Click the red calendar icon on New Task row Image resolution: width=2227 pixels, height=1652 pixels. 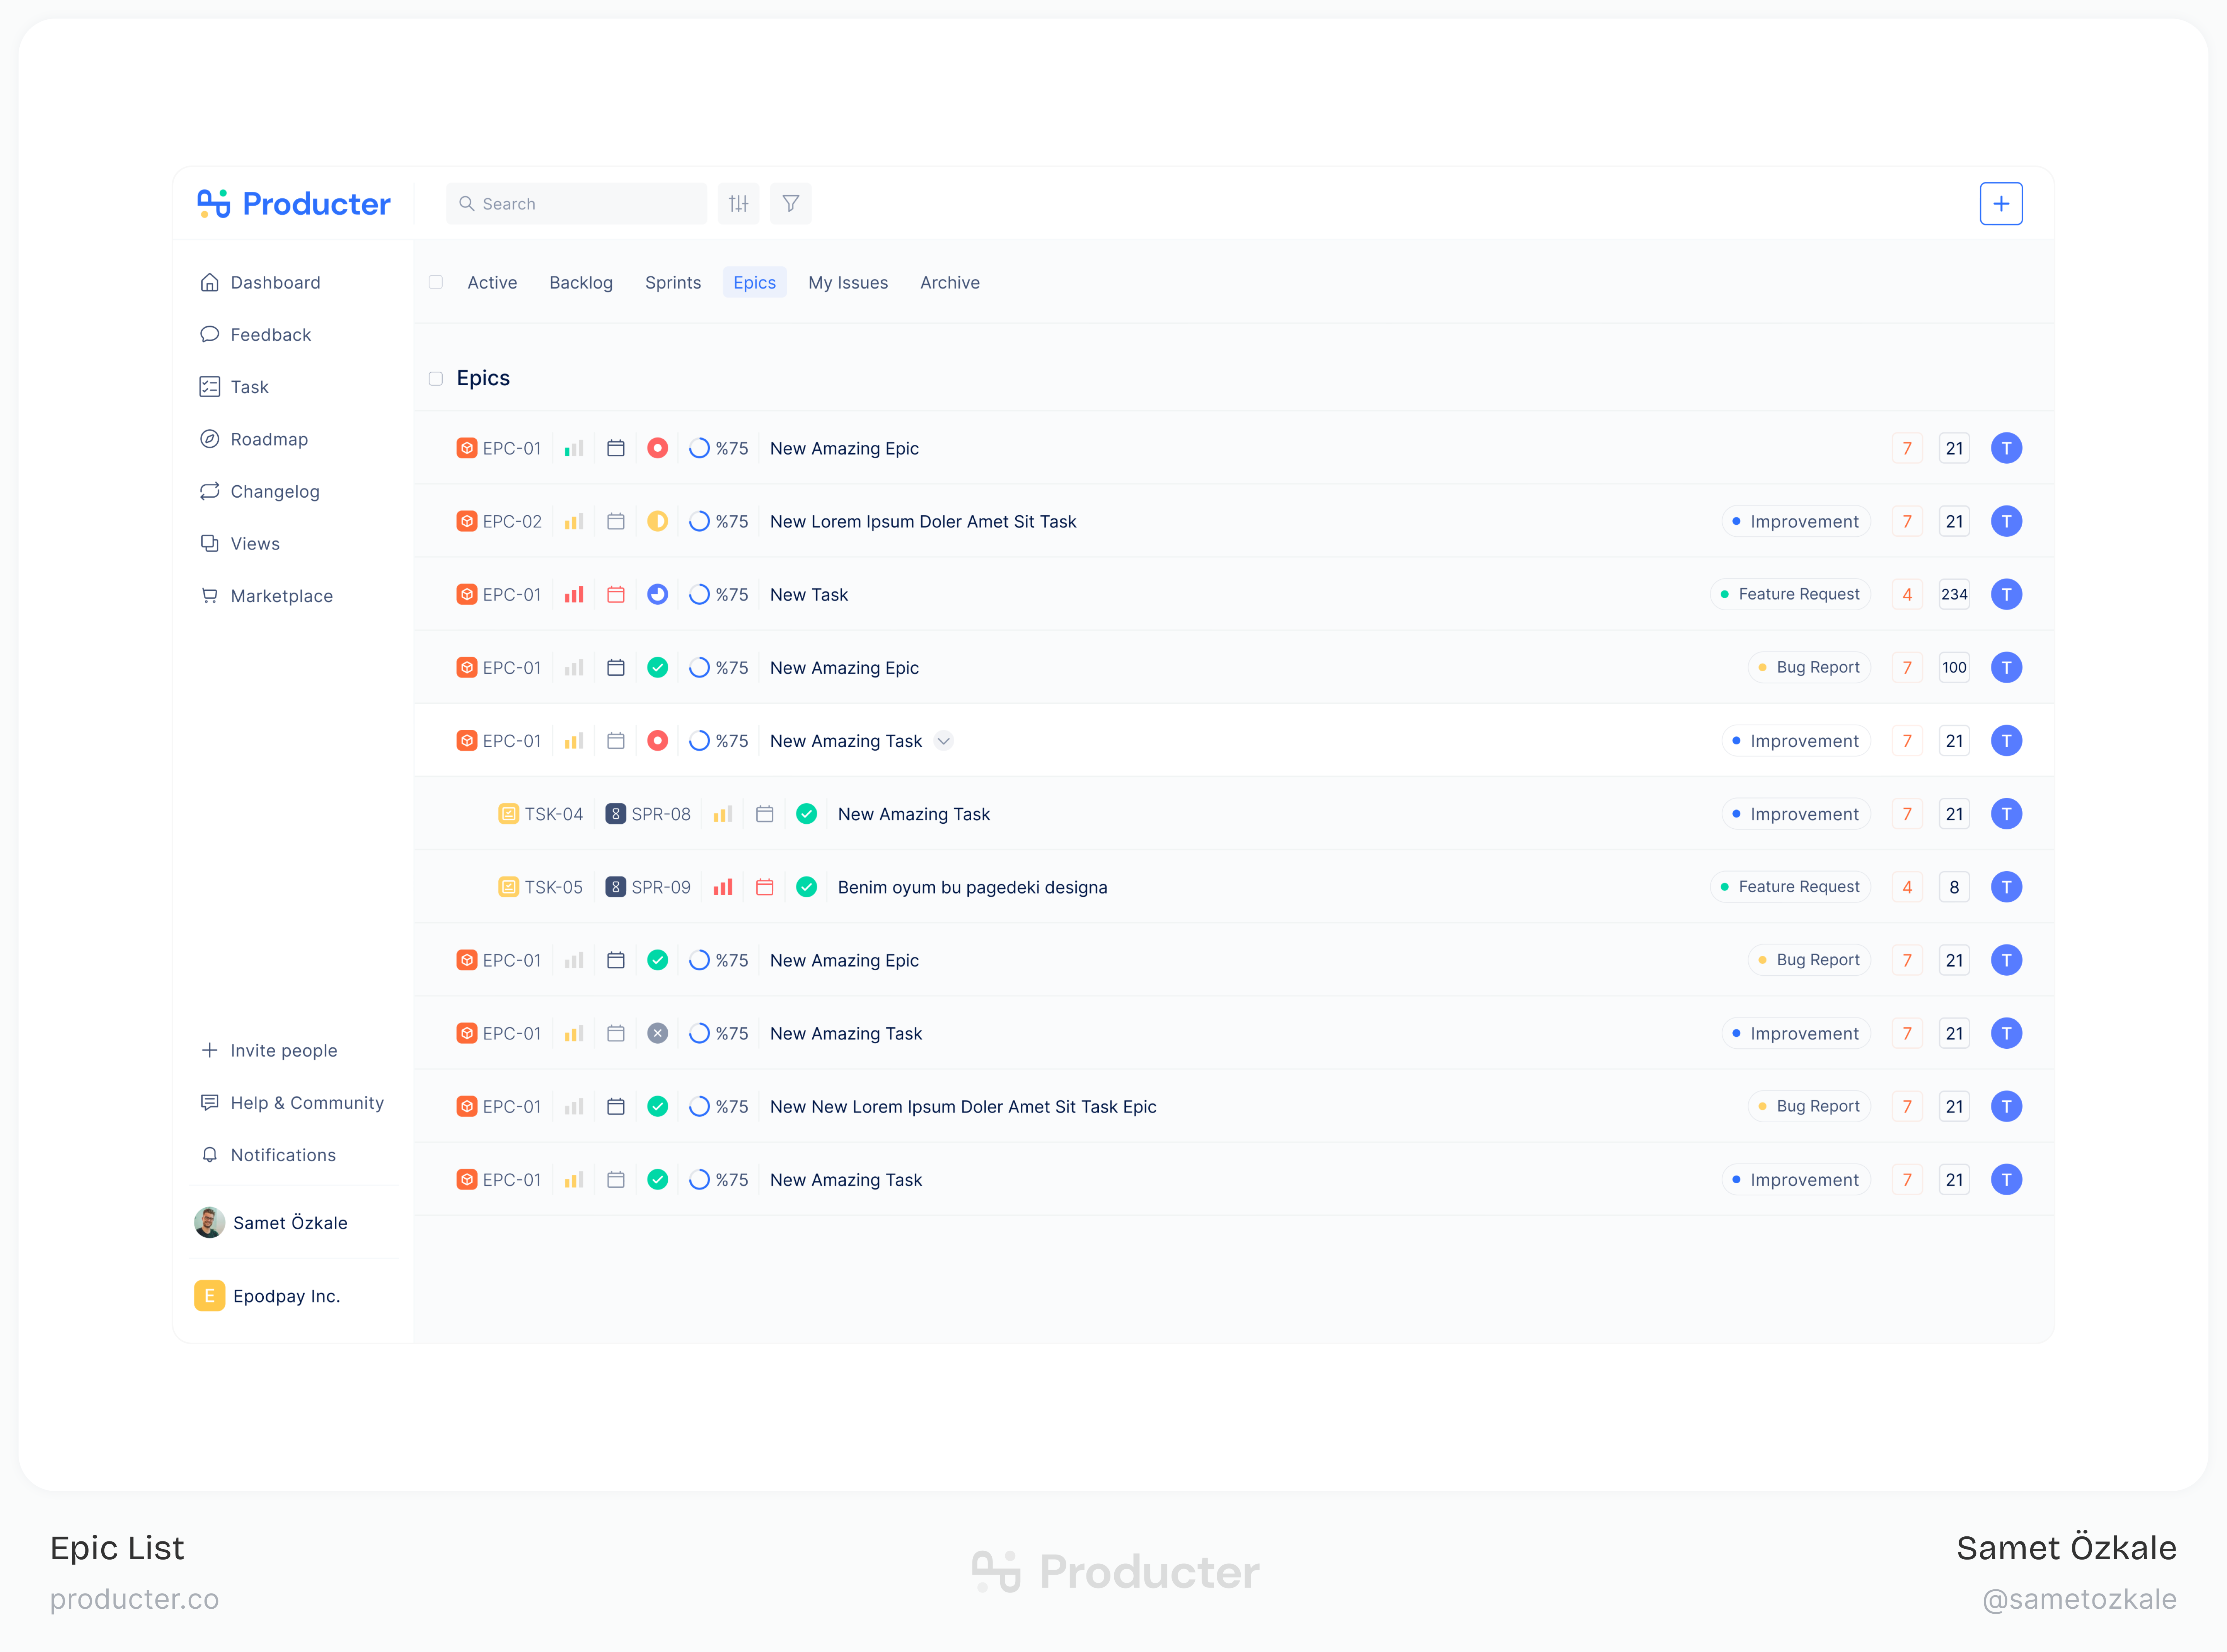[616, 594]
